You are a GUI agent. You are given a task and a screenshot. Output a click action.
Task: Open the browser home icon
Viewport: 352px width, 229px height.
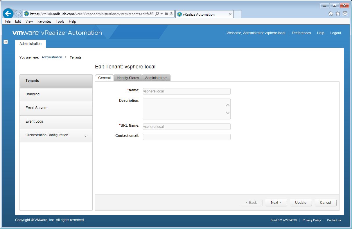331,14
